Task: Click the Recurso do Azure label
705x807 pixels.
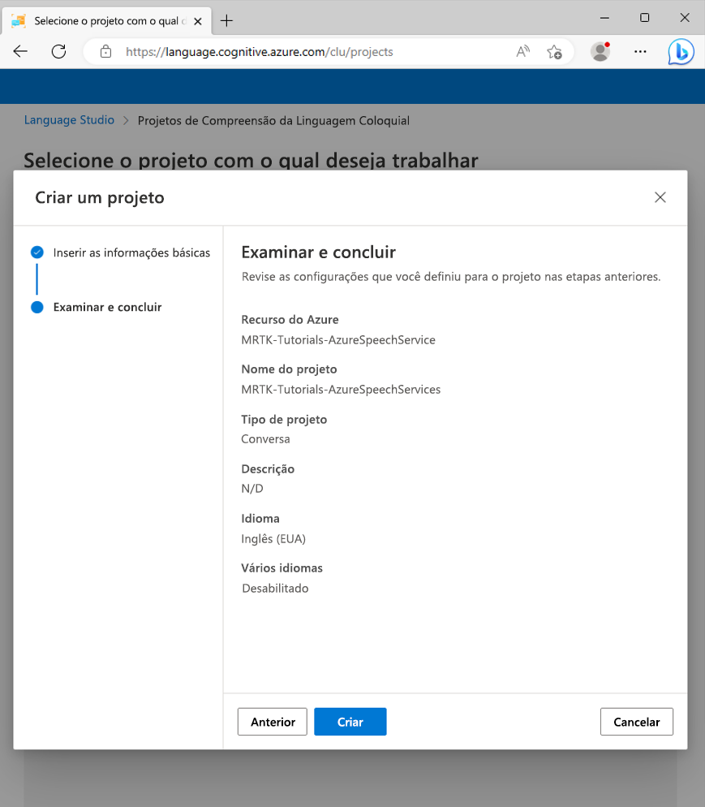Action: (290, 320)
